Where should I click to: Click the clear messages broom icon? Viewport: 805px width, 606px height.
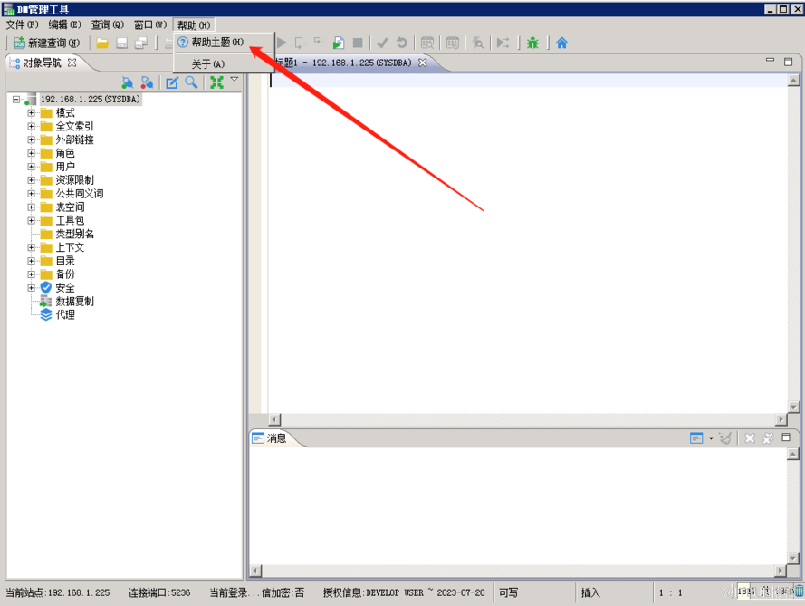pos(725,438)
